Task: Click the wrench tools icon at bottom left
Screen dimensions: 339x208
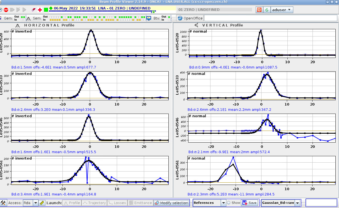Action: click(3, 203)
